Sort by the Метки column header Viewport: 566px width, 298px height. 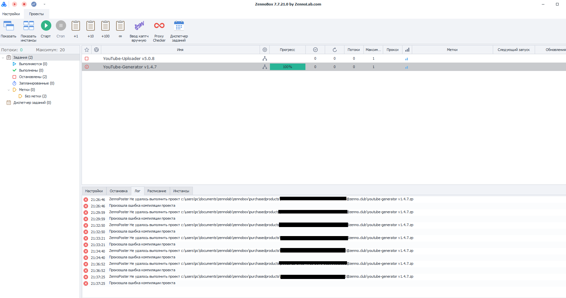pos(452,50)
